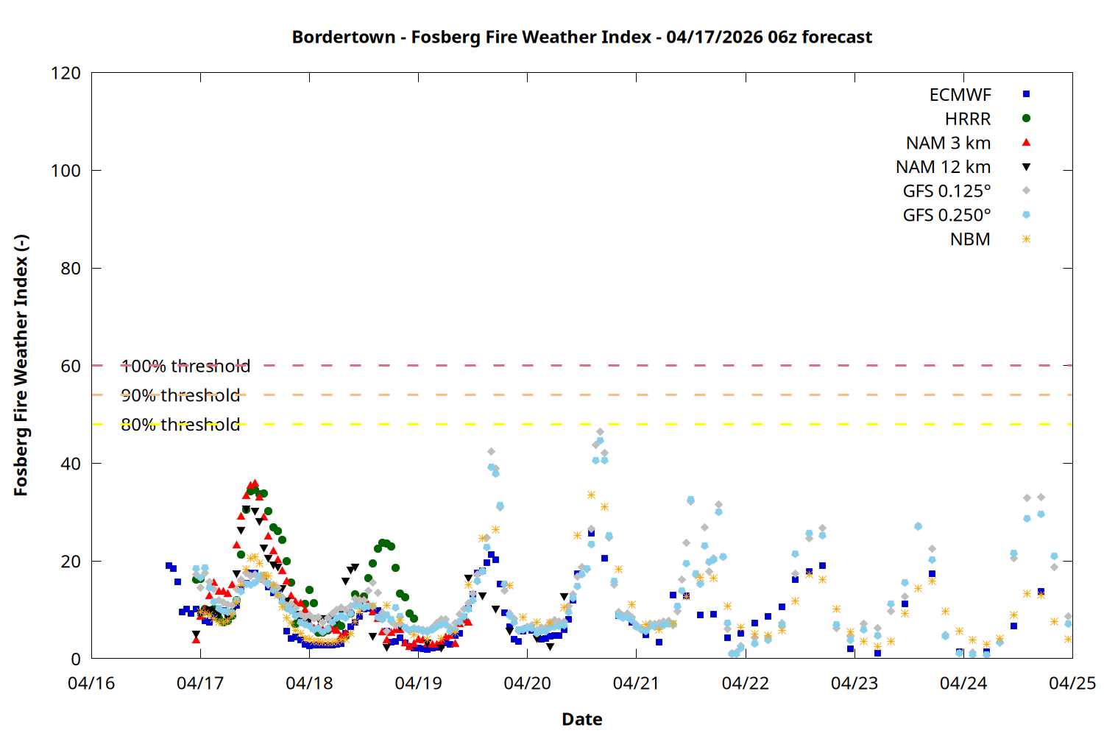Click the 120 y-axis tick label
Viewport: 1104px width, 736px height.
[x=66, y=73]
